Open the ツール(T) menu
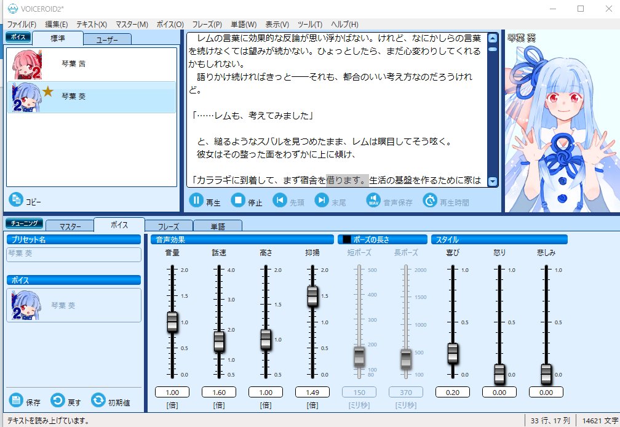Image resolution: width=620 pixels, height=427 pixels. 310,25
